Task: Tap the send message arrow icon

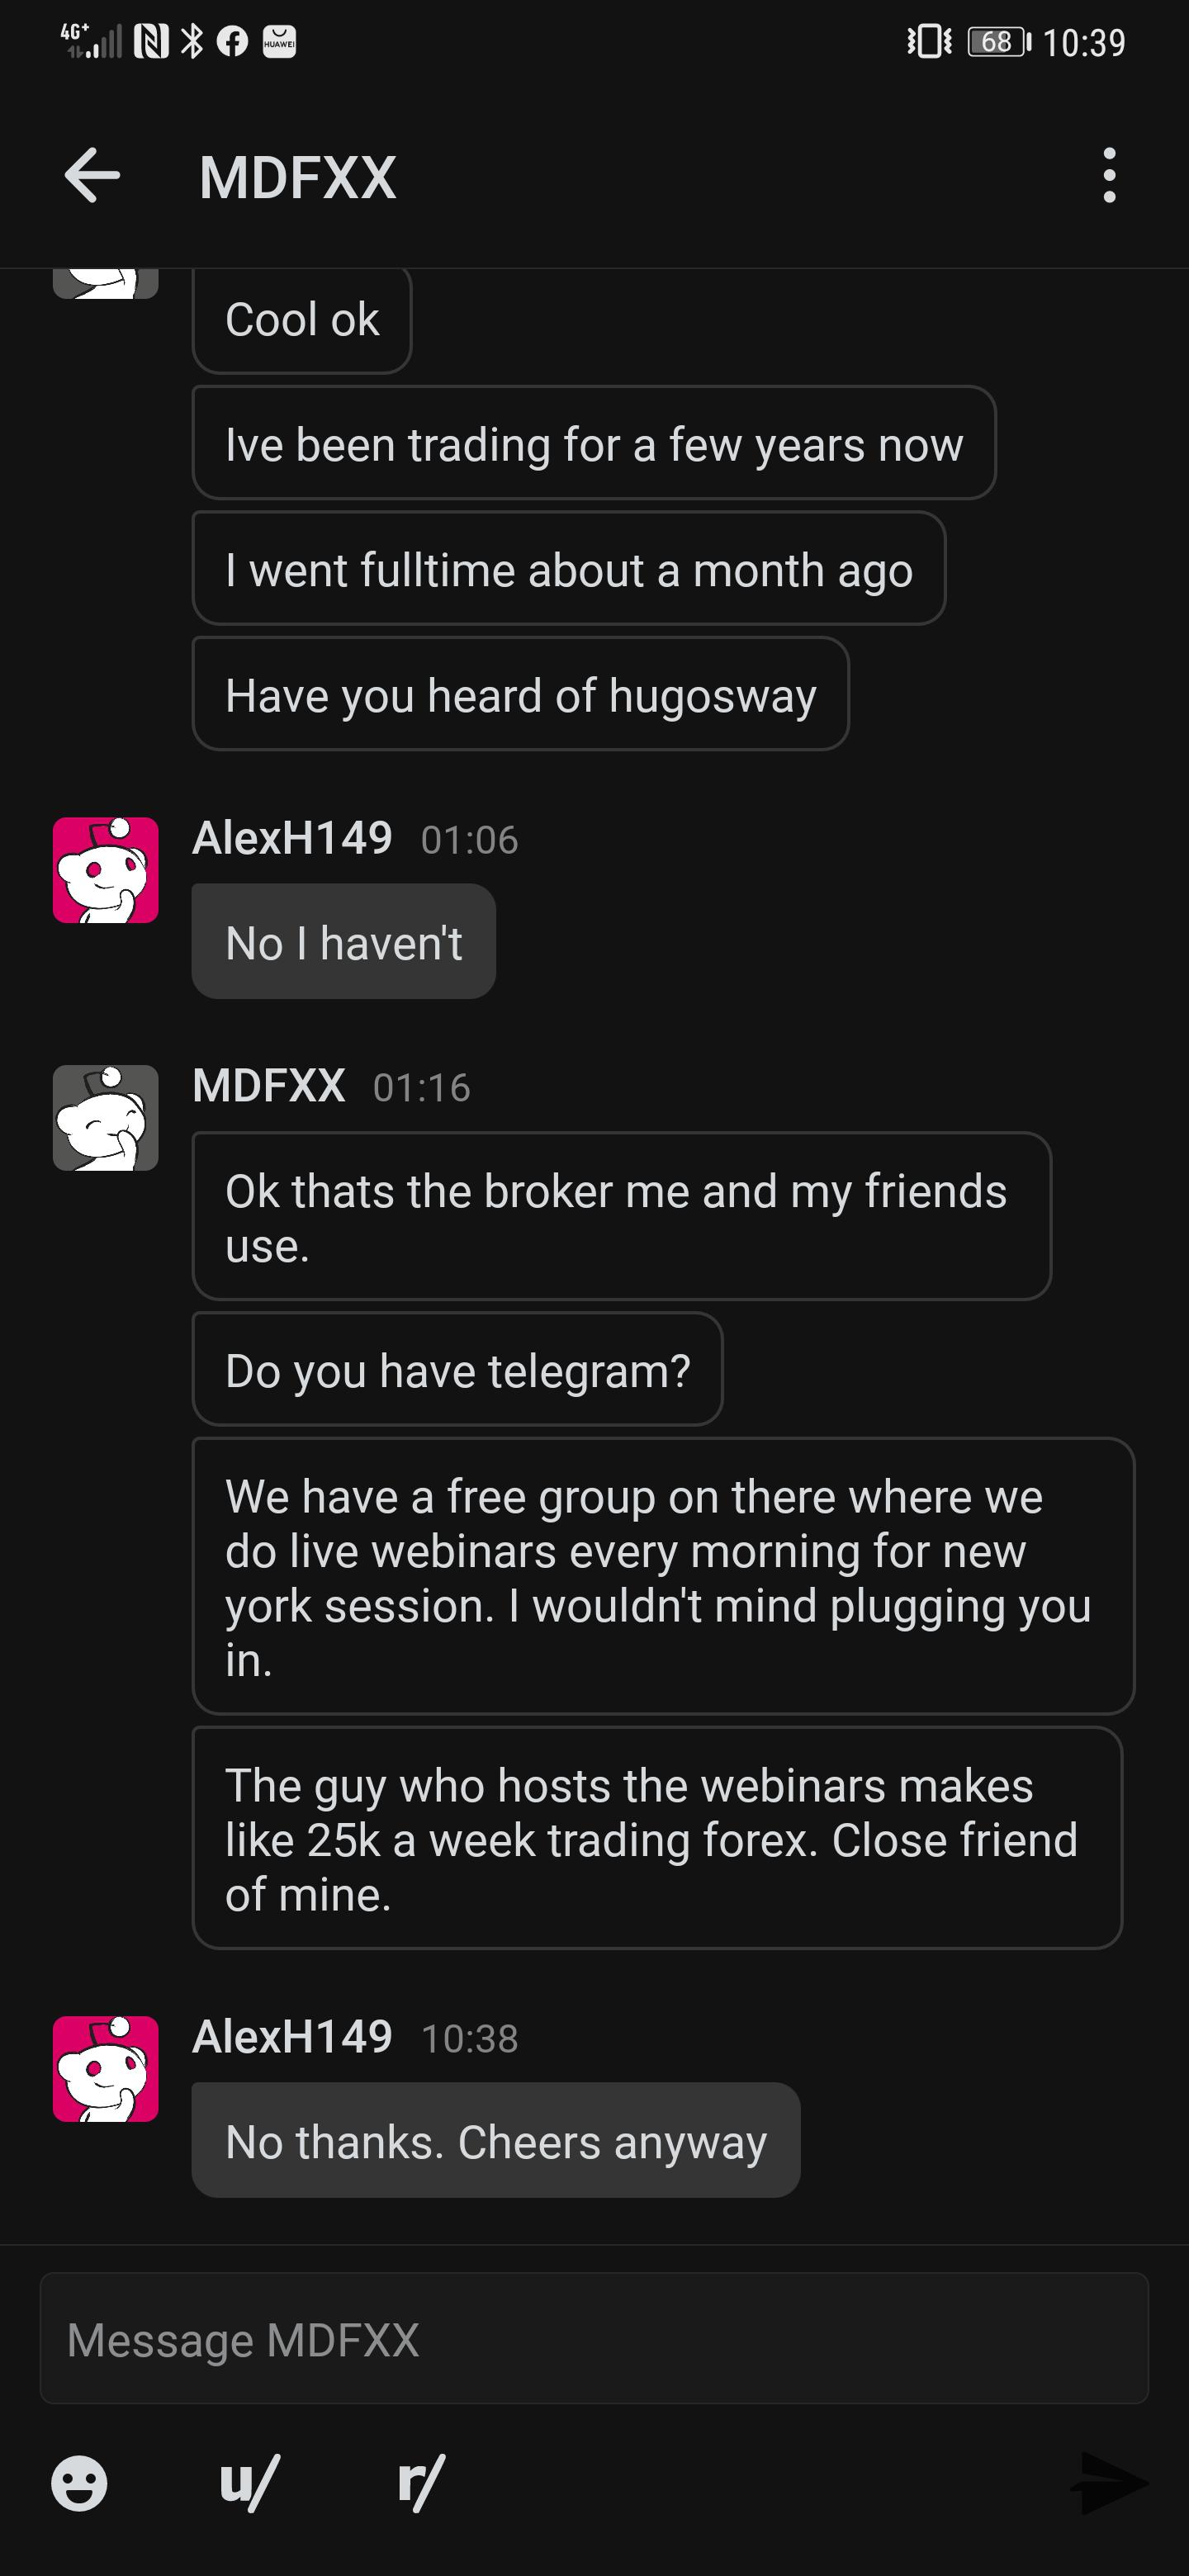Action: 1110,2483
